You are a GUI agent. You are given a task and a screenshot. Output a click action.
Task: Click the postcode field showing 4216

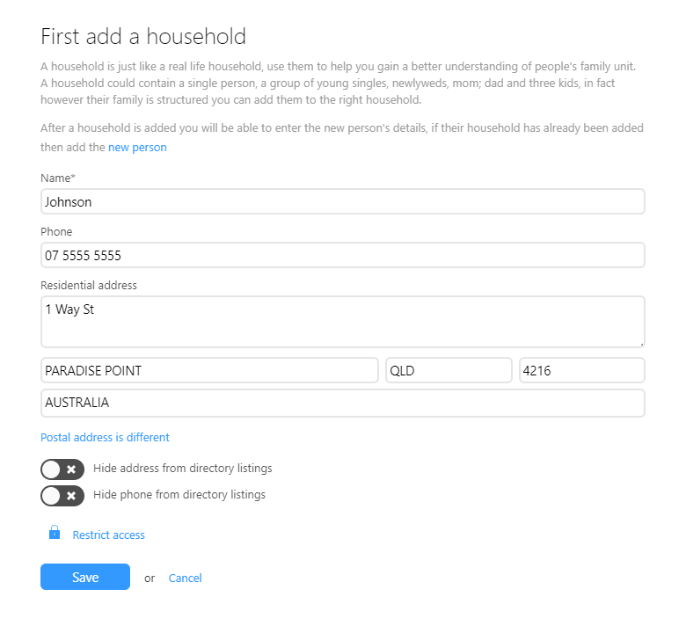tap(581, 370)
